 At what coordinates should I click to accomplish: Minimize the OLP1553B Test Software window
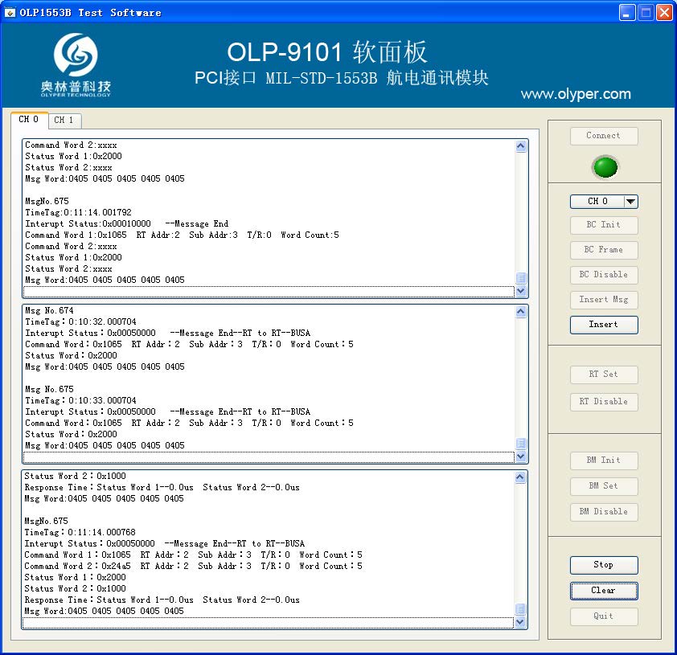pyautogui.click(x=626, y=13)
